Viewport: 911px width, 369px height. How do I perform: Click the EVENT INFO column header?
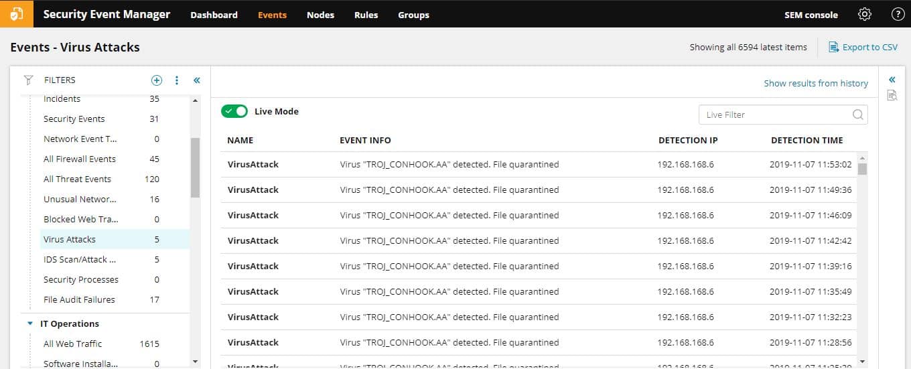(365, 141)
